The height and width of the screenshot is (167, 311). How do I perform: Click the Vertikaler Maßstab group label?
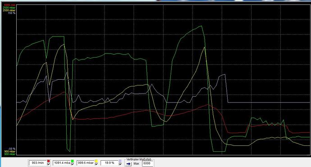click(x=139, y=159)
